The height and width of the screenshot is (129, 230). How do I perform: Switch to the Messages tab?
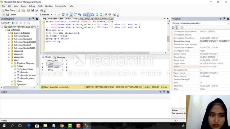coord(59,57)
